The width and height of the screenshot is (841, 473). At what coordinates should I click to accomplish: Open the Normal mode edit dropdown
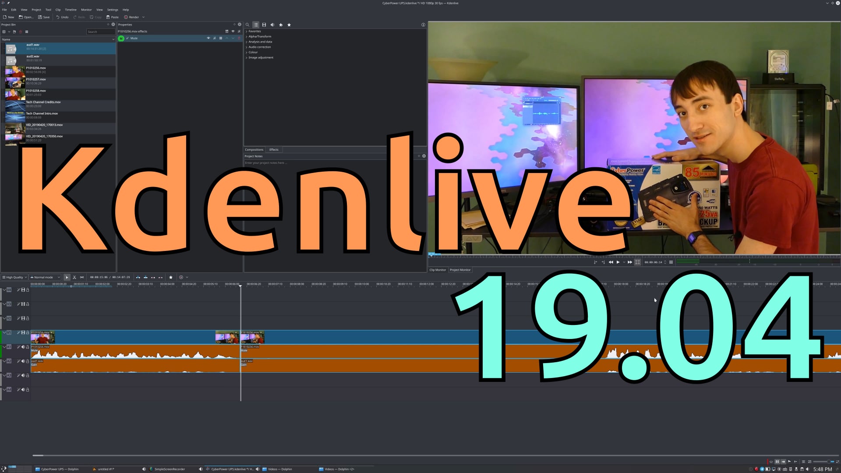[x=45, y=277]
